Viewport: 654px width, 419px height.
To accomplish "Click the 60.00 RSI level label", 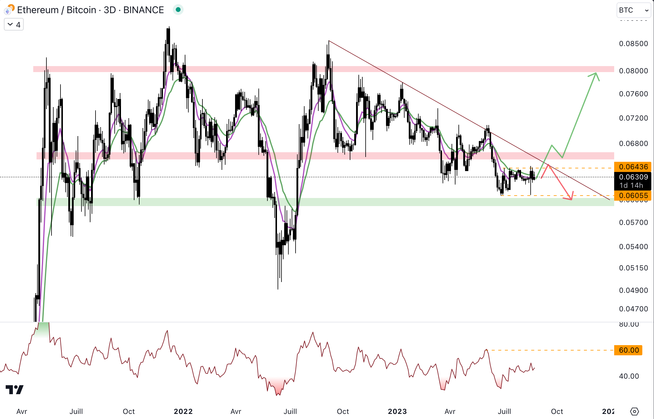I will [628, 350].
